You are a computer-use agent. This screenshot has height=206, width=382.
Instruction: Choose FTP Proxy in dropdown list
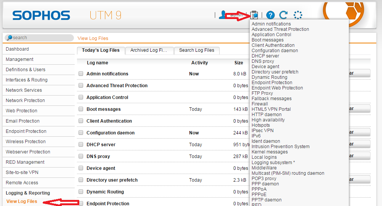[262, 93]
